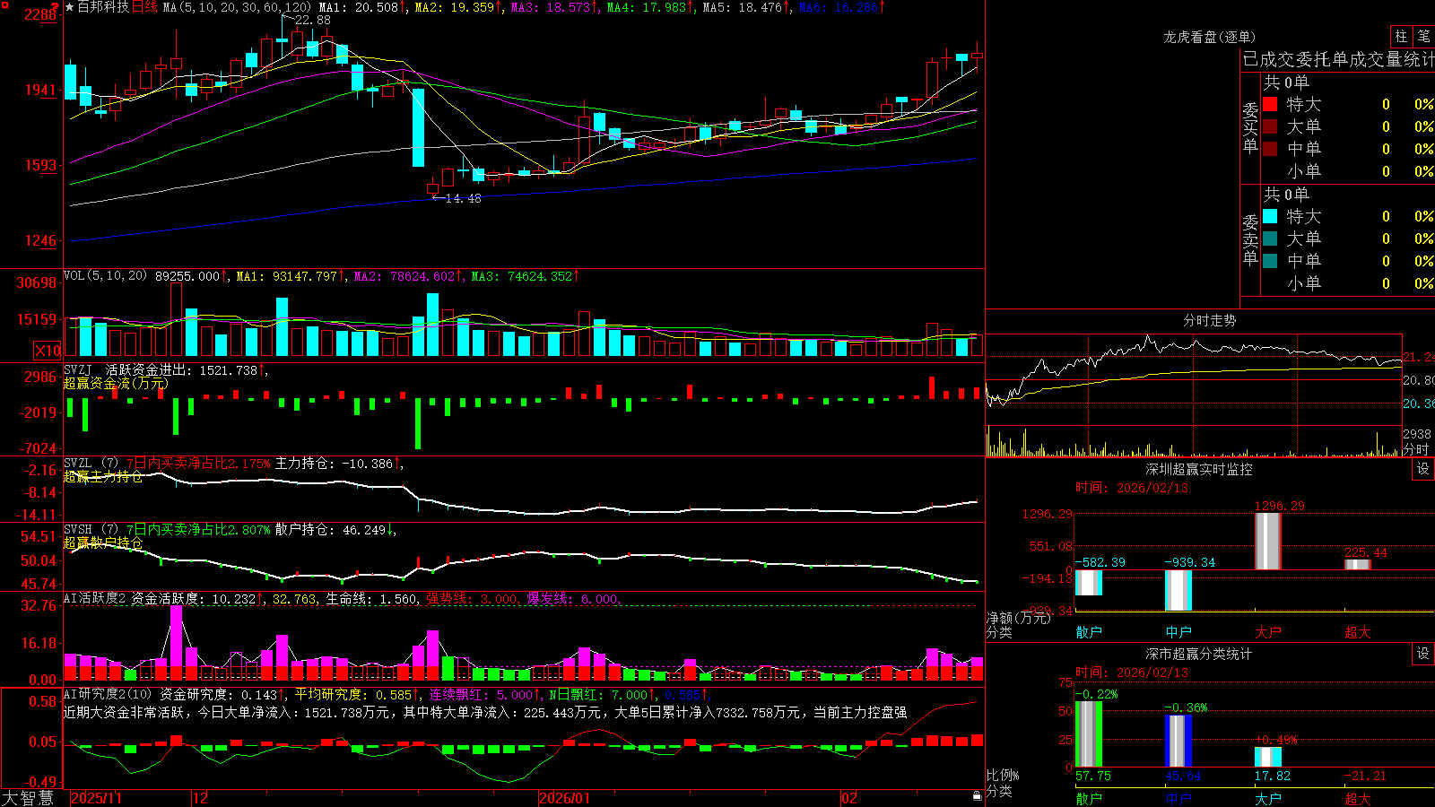Image resolution: width=1435 pixels, height=807 pixels.
Task: Click the SVZL (7) indicator label
Action: [91, 464]
